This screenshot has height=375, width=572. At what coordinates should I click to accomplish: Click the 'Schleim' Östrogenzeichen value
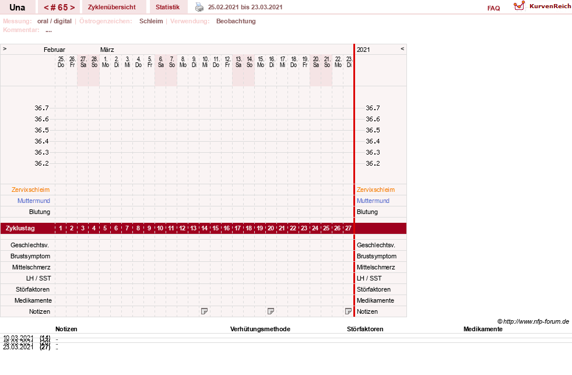coord(151,21)
